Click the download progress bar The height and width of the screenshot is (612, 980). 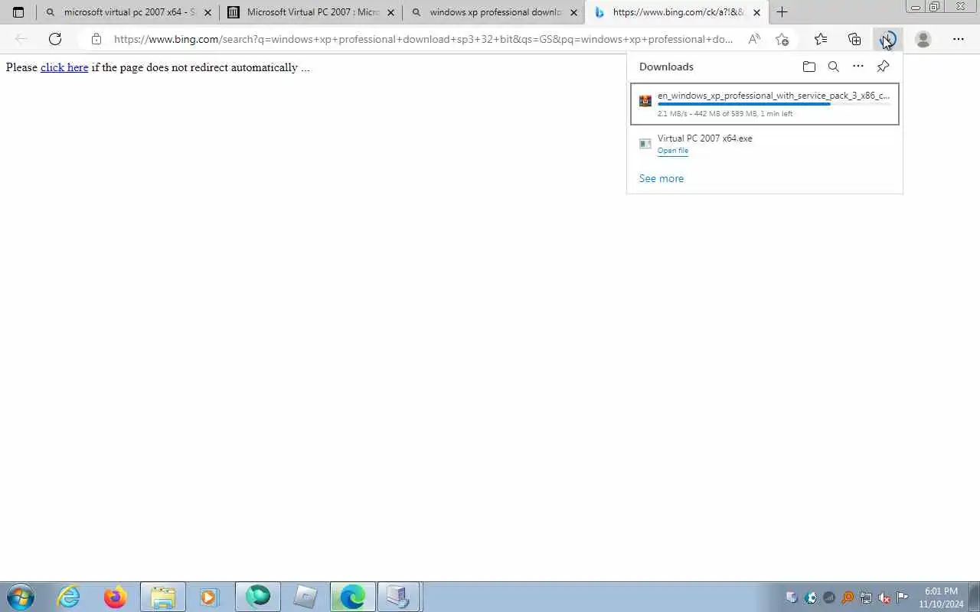tap(774, 104)
